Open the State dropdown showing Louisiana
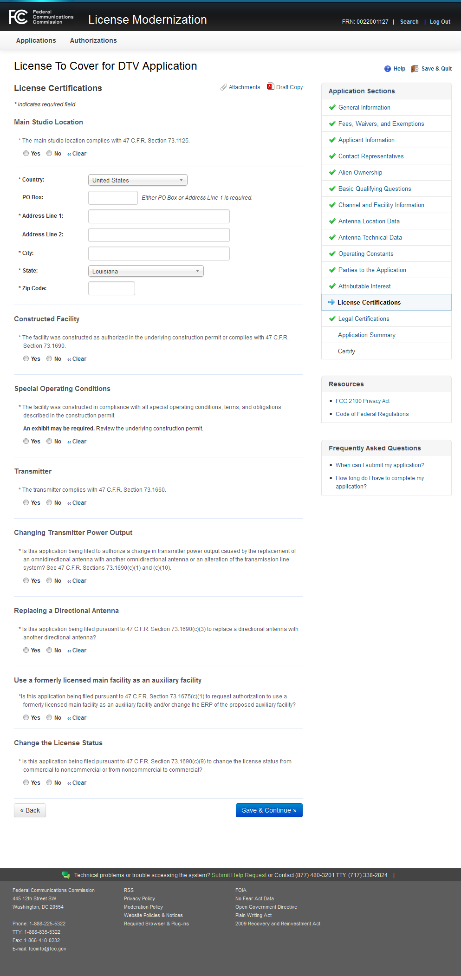The width and height of the screenshot is (461, 976). click(x=146, y=271)
